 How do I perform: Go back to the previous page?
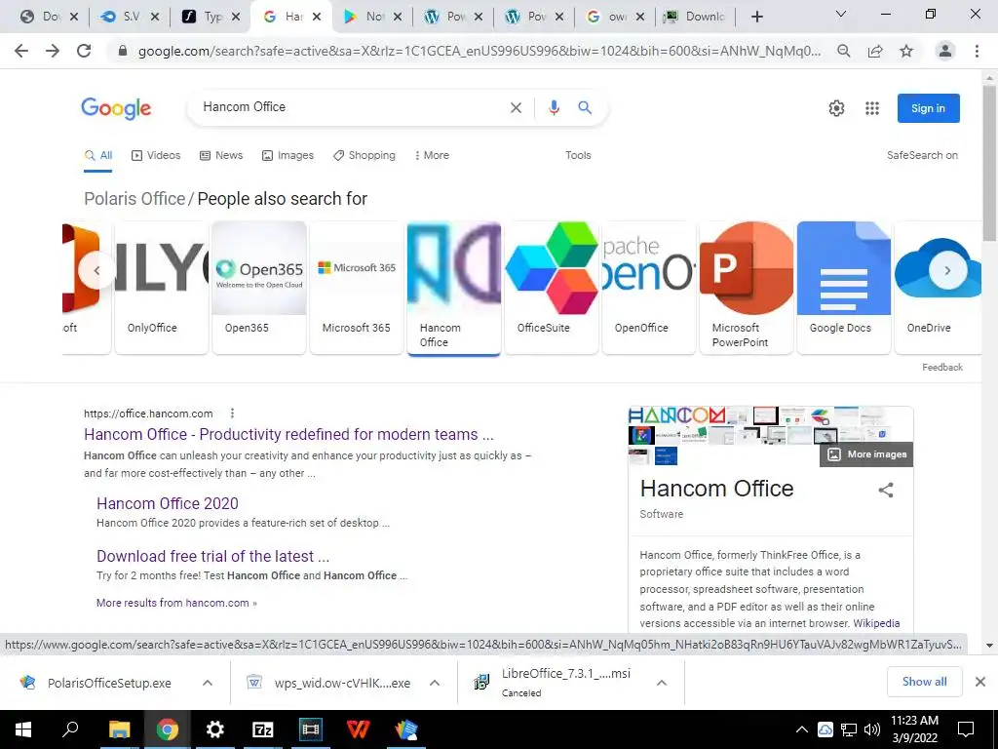(21, 51)
